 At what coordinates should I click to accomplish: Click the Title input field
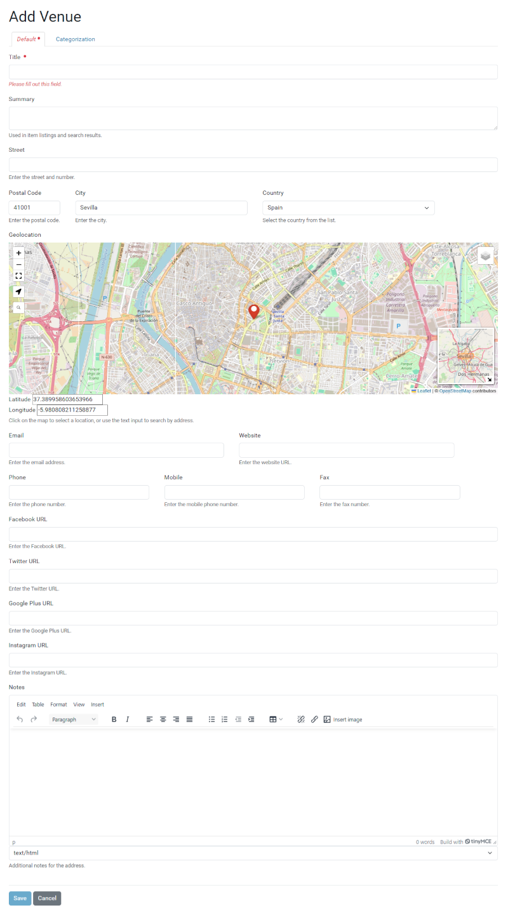coord(253,72)
